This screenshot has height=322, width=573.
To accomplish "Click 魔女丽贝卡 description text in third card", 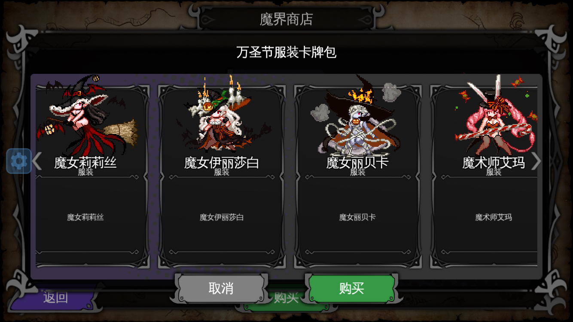I will click(357, 217).
